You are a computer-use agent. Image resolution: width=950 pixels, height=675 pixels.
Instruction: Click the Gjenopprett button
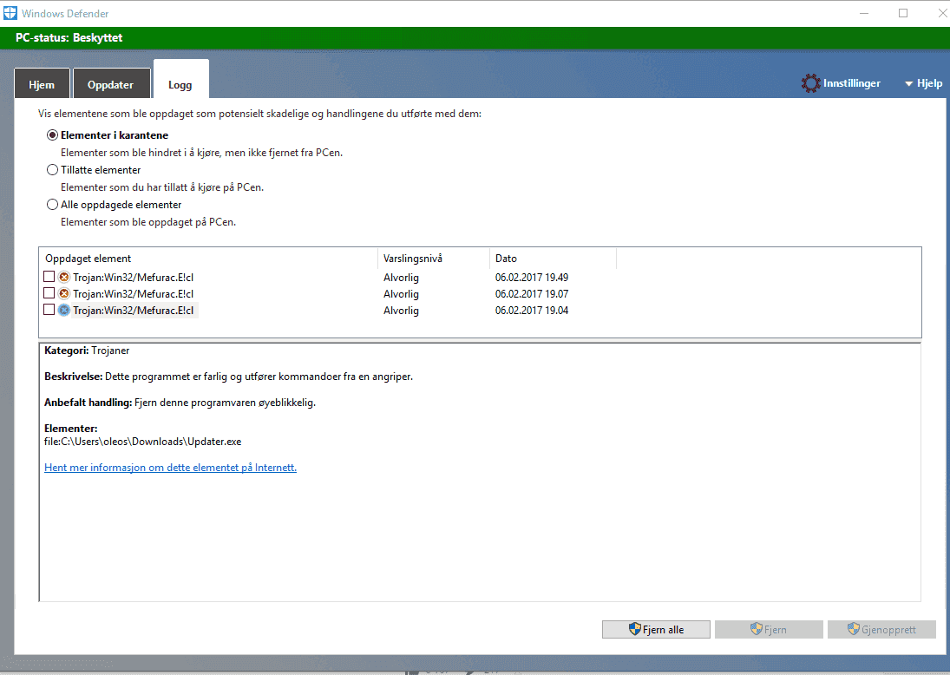(x=881, y=629)
